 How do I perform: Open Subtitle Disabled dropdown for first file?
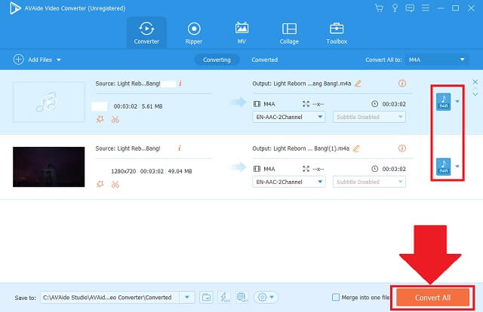tap(369, 117)
